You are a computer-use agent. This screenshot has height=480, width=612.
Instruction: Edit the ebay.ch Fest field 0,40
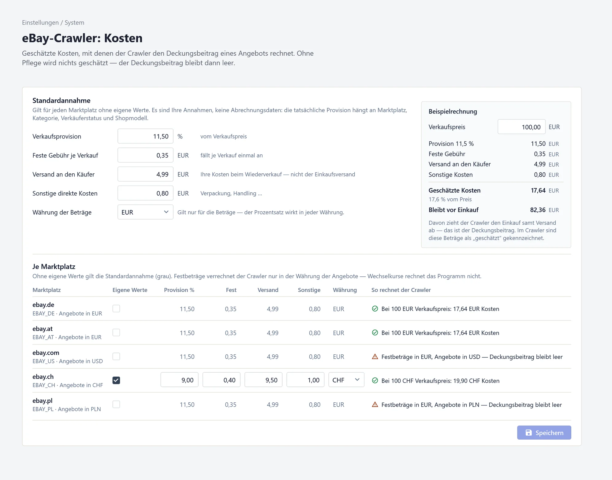click(221, 380)
